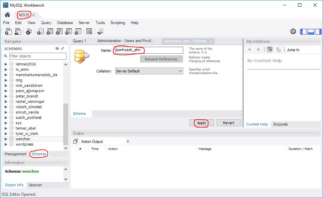Image resolution: width=323 pixels, height=198 pixels.
Task: Click the reconnect to DBMS icon
Action: coord(100,31)
